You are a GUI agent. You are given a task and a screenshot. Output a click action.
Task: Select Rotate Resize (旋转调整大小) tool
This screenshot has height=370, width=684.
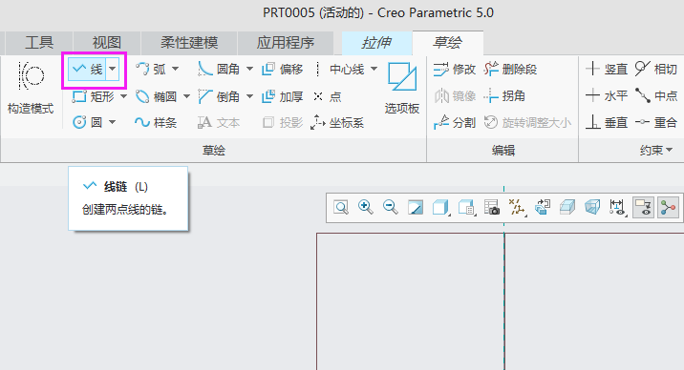(x=527, y=122)
